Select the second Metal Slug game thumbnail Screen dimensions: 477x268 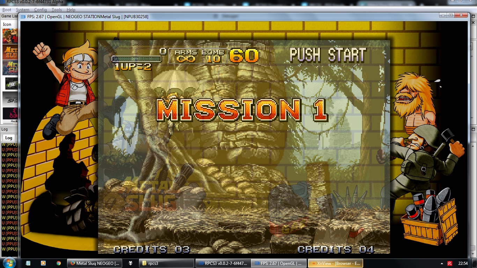coord(10,52)
